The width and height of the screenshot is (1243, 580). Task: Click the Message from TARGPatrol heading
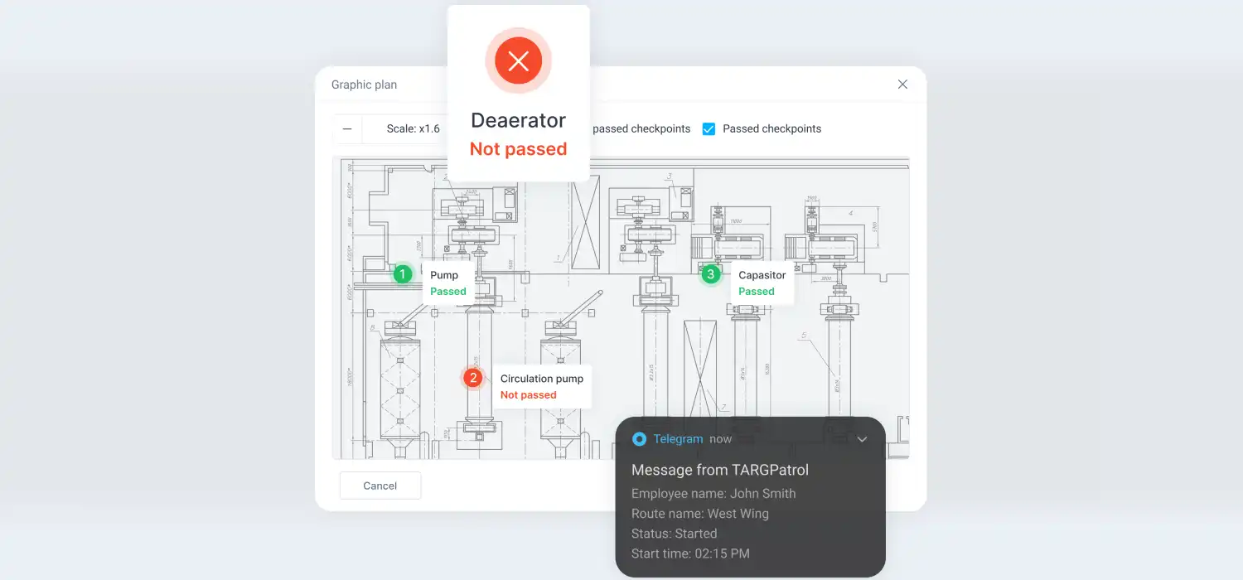[x=720, y=470]
